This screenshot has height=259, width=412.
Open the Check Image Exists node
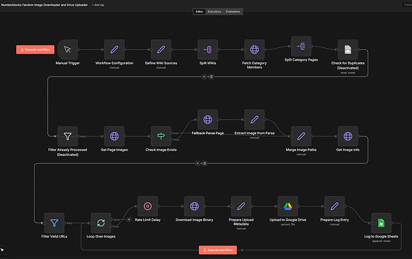tap(161, 136)
